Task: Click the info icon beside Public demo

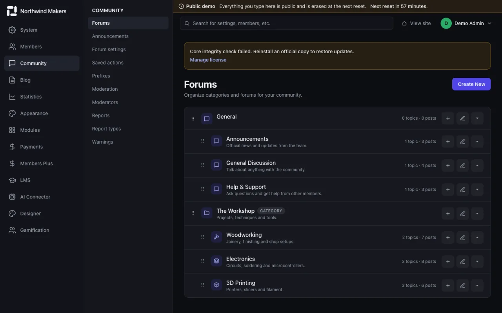Action: pyautogui.click(x=181, y=6)
